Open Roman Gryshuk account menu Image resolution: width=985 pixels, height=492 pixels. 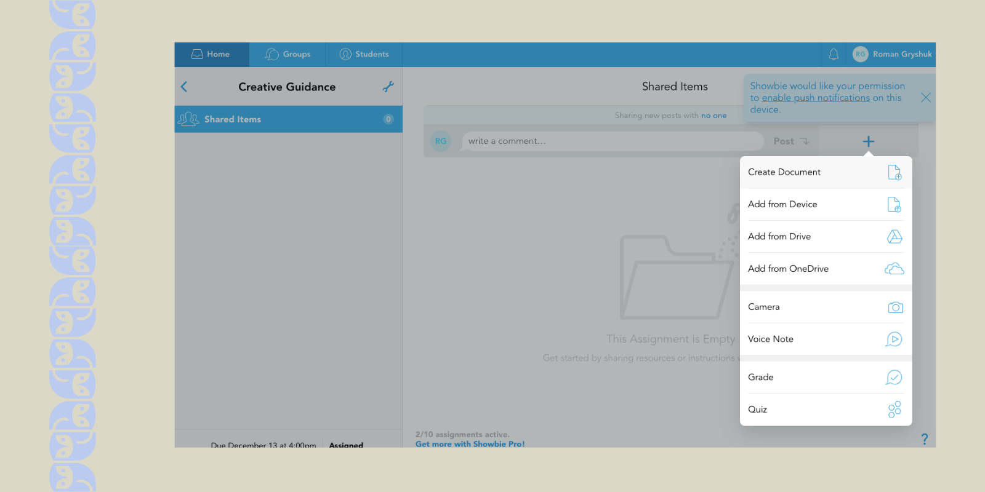tap(892, 54)
